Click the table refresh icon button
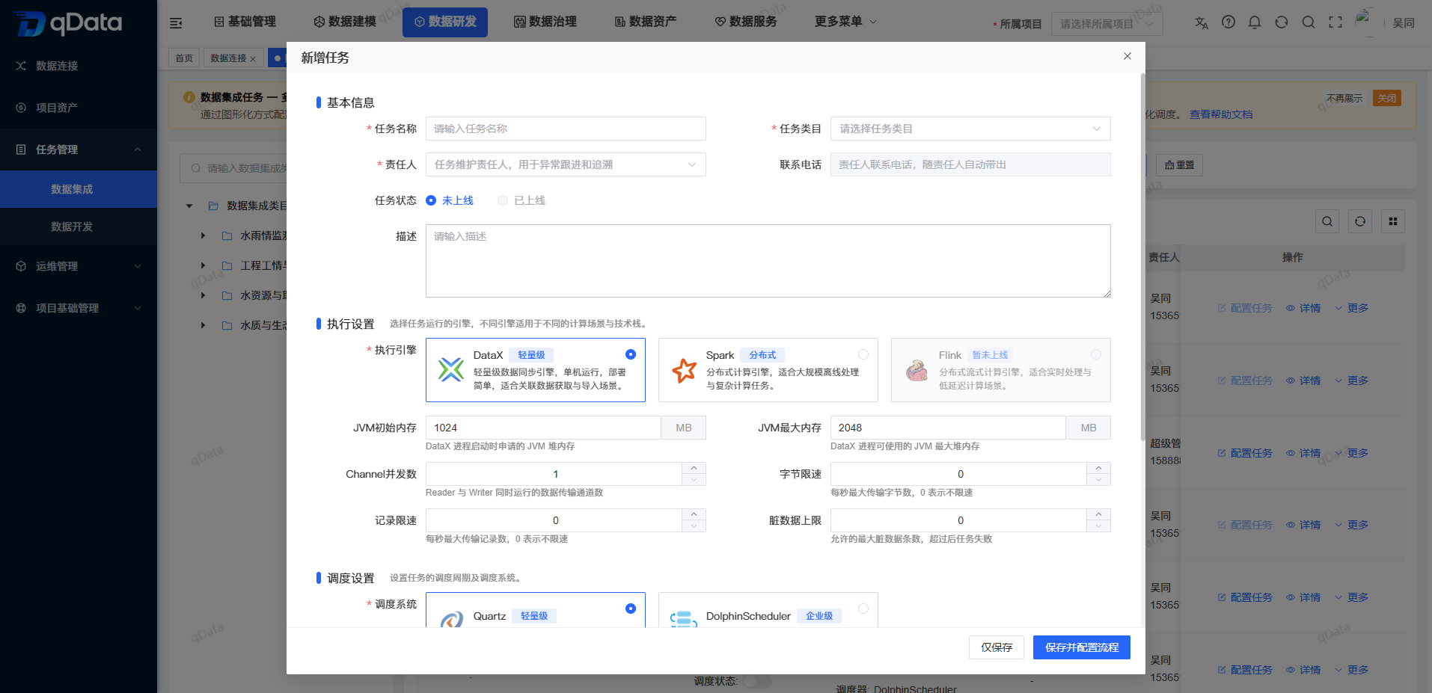1432x693 pixels. click(x=1360, y=221)
